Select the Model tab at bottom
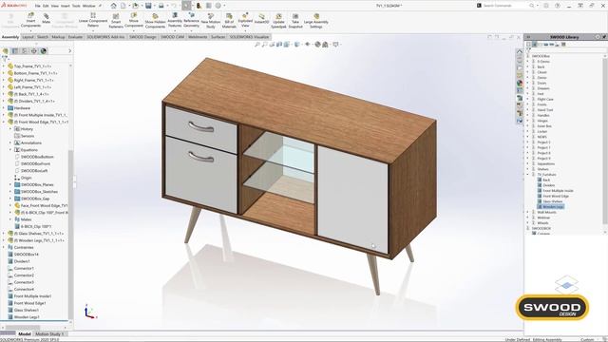This screenshot has width=608, height=342. tap(25, 333)
